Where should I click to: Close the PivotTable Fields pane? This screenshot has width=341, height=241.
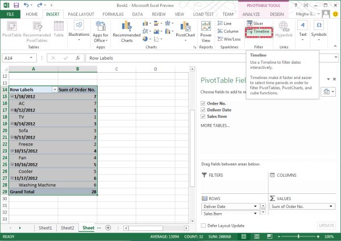(335, 79)
